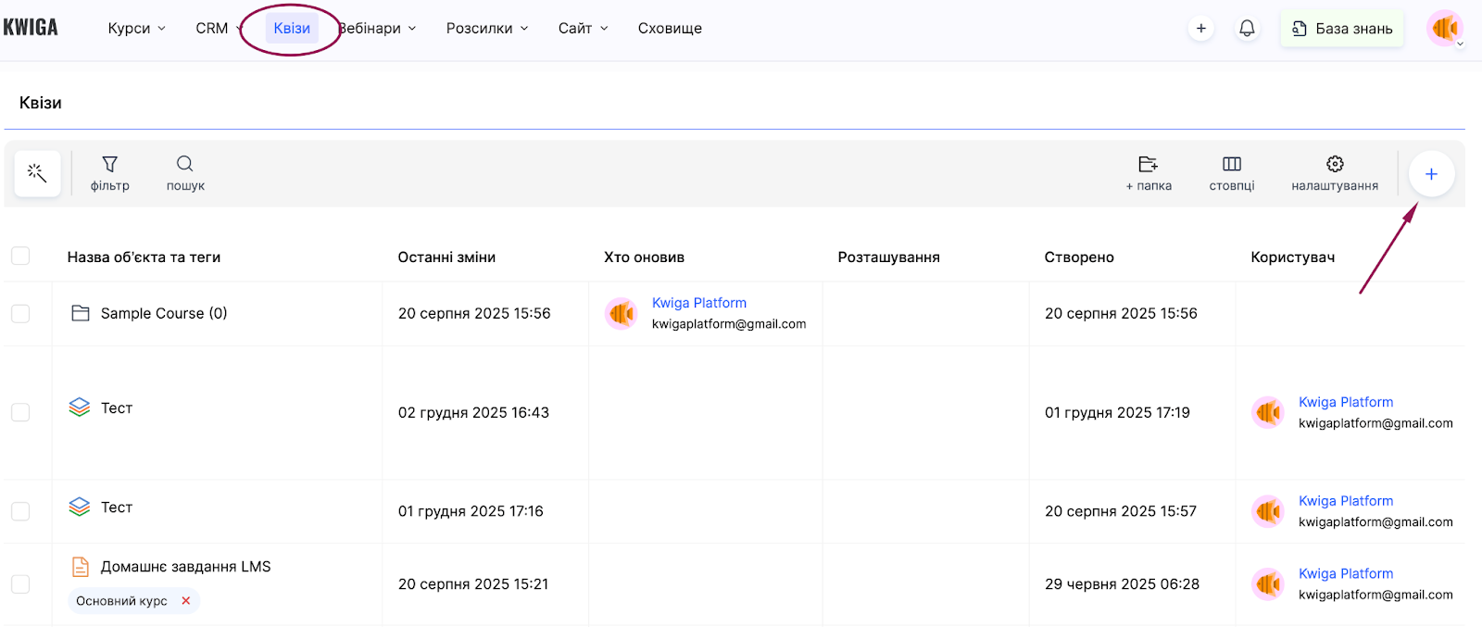
Task: Click the blue plus to add quiz
Action: tap(1431, 174)
